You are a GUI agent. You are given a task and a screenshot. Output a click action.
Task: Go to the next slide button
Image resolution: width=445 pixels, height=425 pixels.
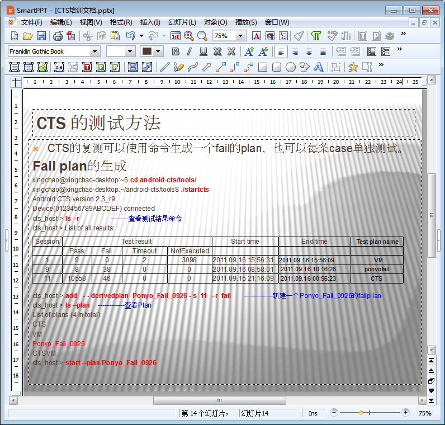coord(431,391)
